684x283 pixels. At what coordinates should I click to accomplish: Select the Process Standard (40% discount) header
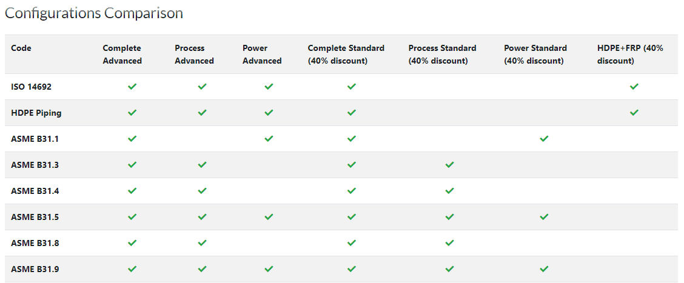click(442, 55)
